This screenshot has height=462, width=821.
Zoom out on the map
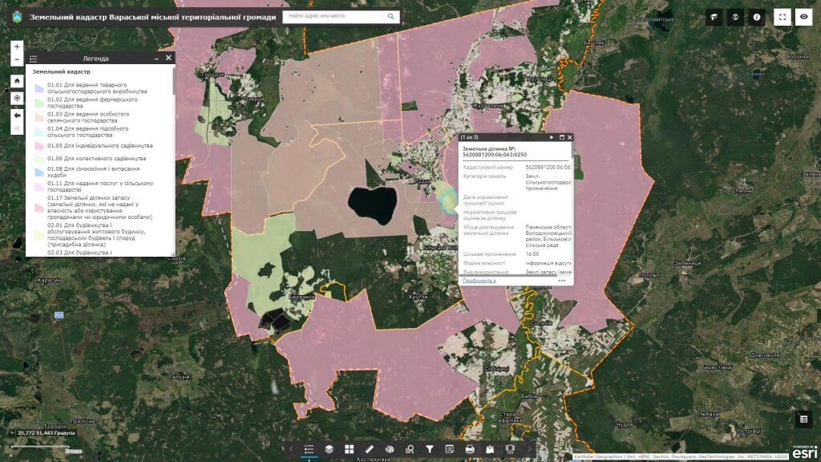(17, 59)
